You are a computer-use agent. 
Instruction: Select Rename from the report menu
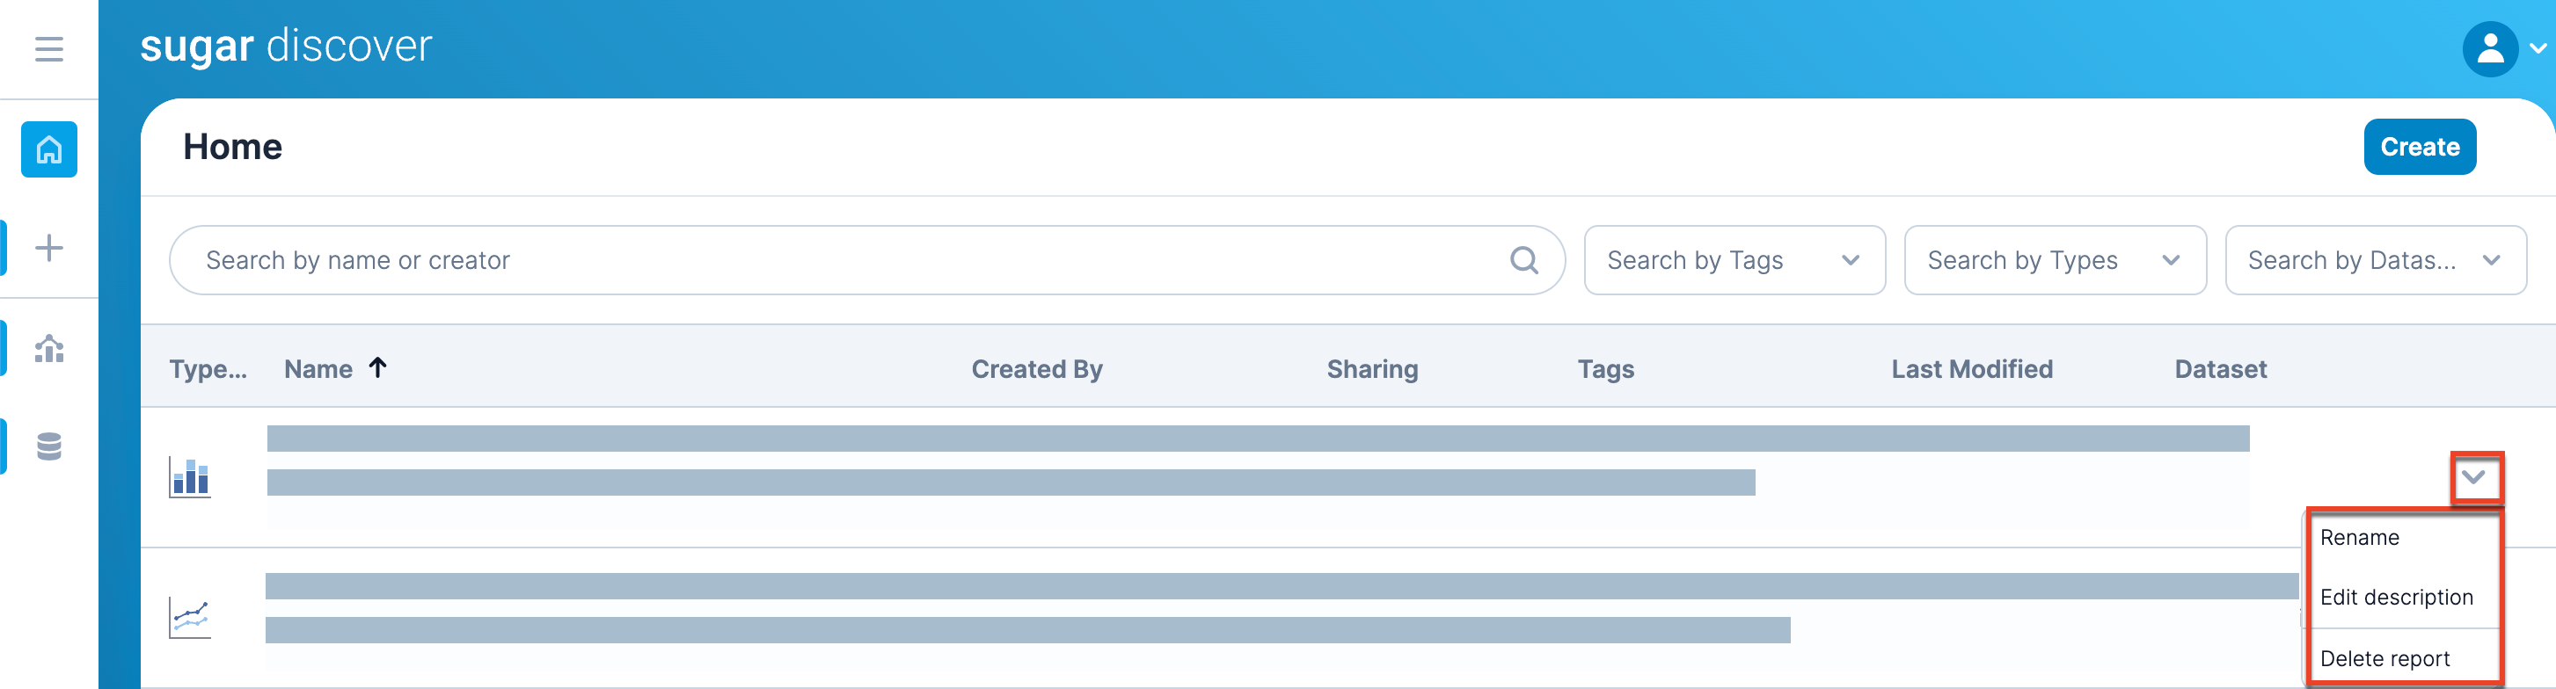pyautogui.click(x=2359, y=539)
